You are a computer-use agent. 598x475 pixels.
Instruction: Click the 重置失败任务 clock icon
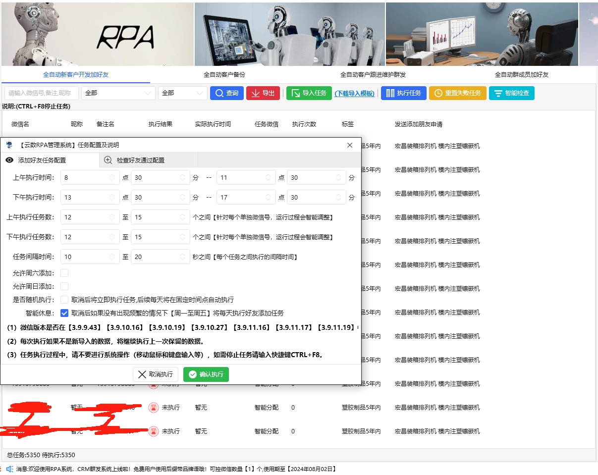pos(437,93)
